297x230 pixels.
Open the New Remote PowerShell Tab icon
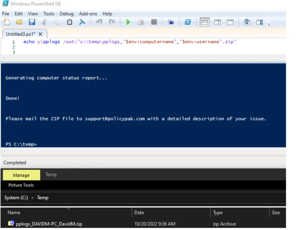170,22
